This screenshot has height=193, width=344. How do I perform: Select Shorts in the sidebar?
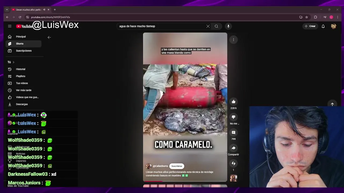23,44
